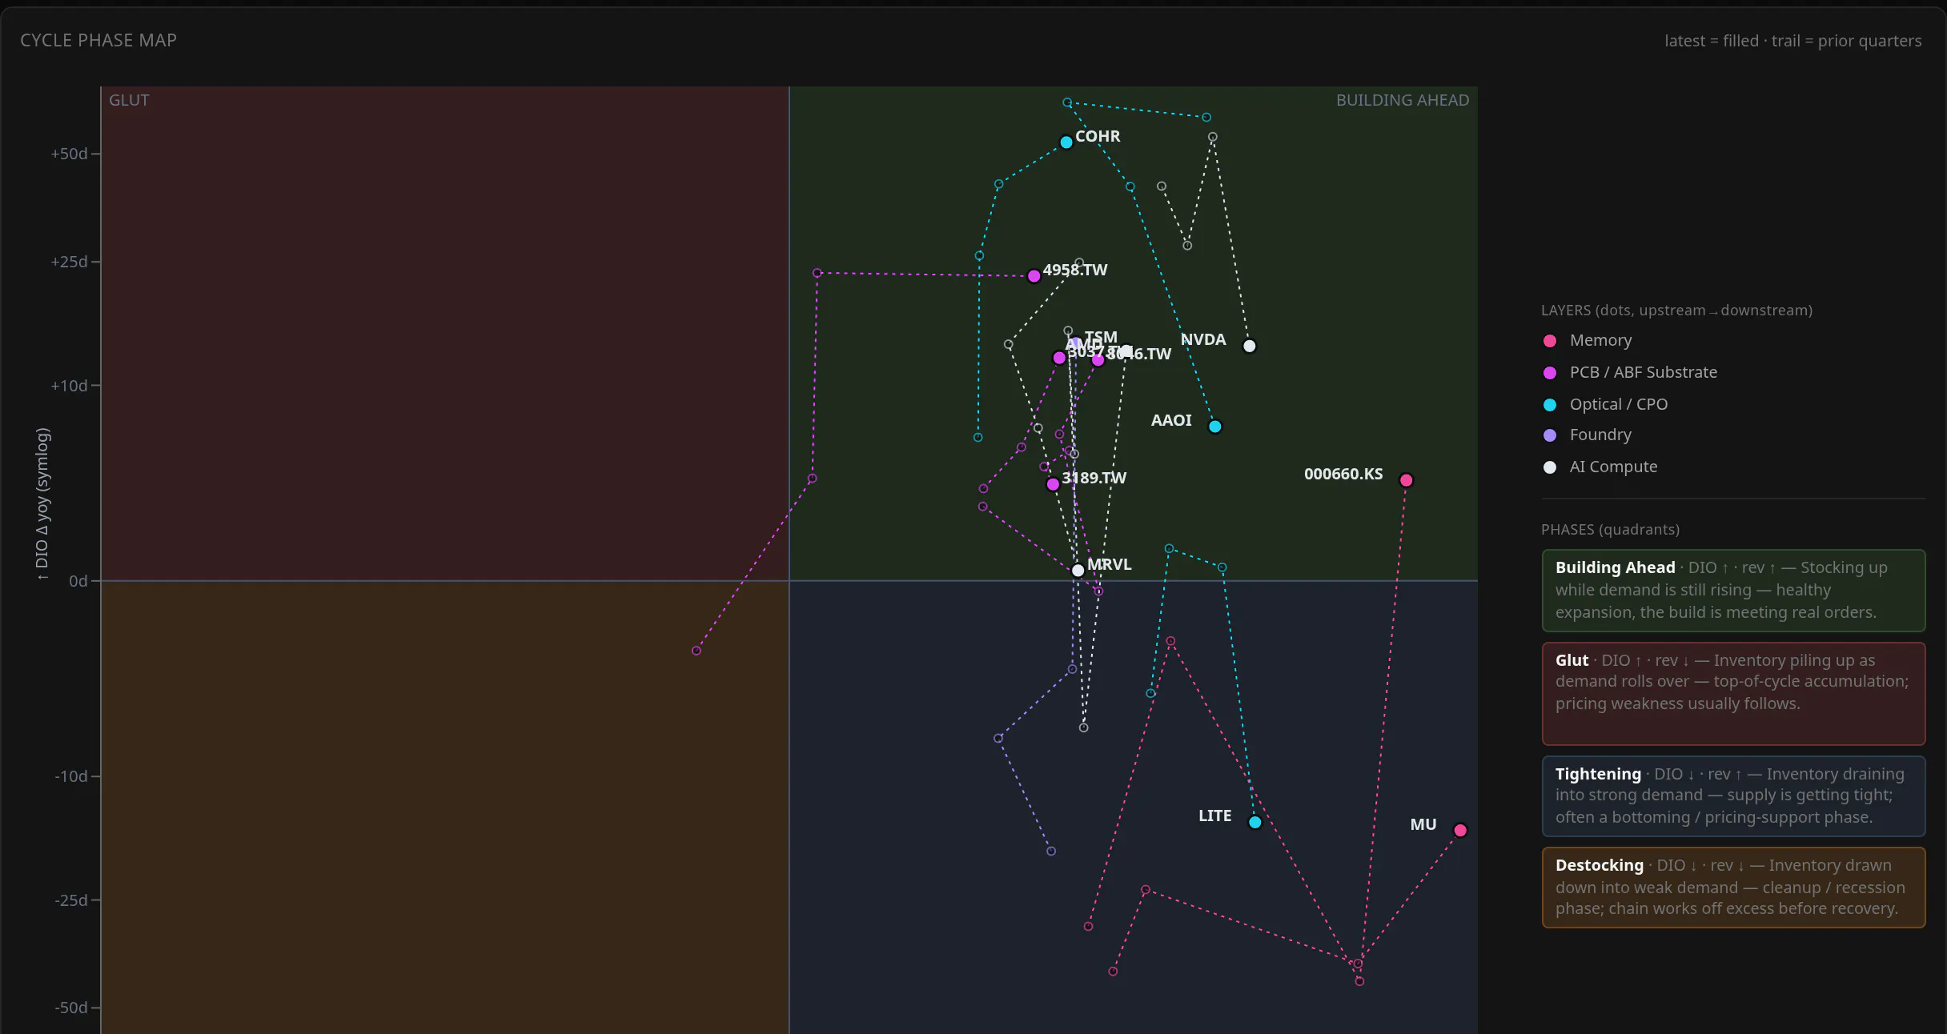This screenshot has width=1947, height=1034.
Task: Click the -50d axis tick label
Action: pyautogui.click(x=71, y=1008)
